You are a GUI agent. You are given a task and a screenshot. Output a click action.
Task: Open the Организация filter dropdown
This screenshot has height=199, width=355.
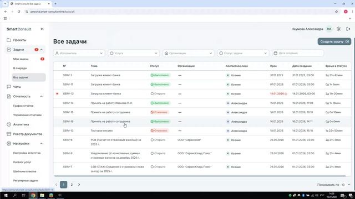[189, 53]
